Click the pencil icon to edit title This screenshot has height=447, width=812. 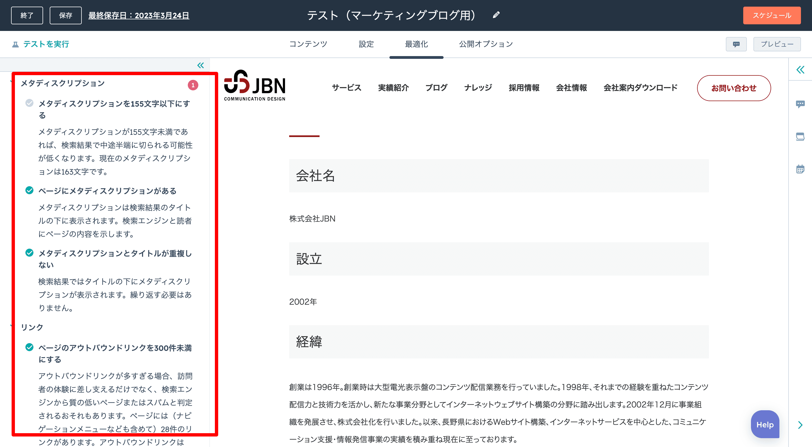496,15
